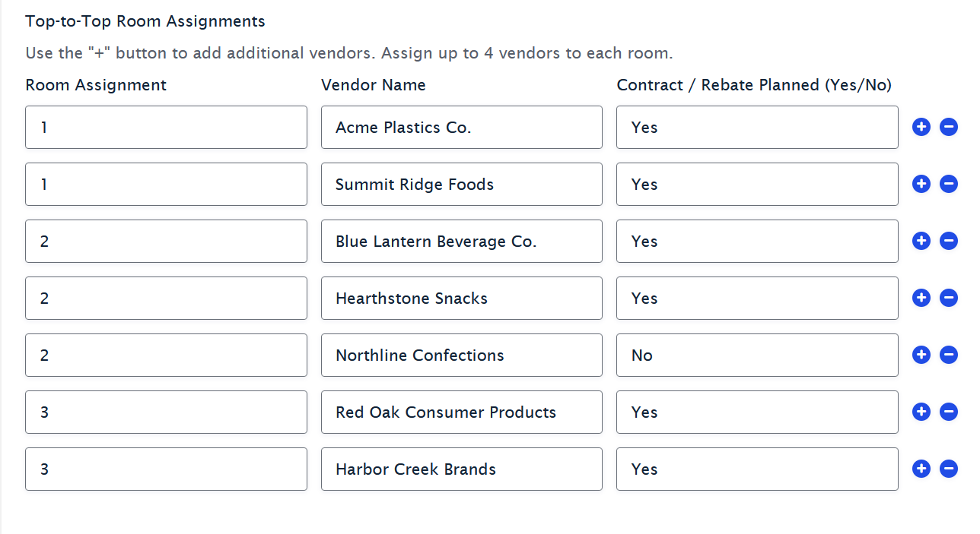Click the plus icon next to Hearthstone Snacks
980x534 pixels.
[x=921, y=298]
